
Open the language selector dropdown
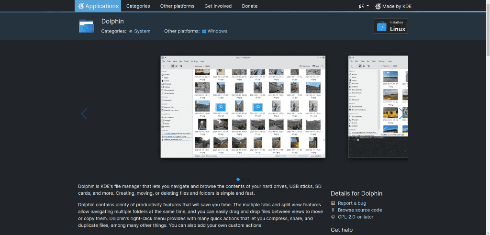point(364,6)
